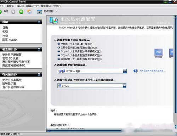This screenshot has height=136, width=177.
Task: Minimize the NVIDIA Control Panel window
Action: pyautogui.click(x=166, y=2)
